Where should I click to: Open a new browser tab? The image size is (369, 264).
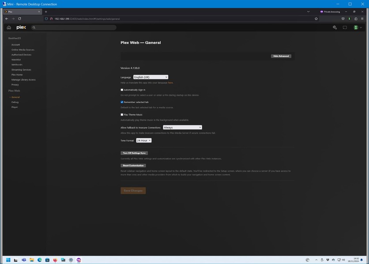click(x=46, y=11)
